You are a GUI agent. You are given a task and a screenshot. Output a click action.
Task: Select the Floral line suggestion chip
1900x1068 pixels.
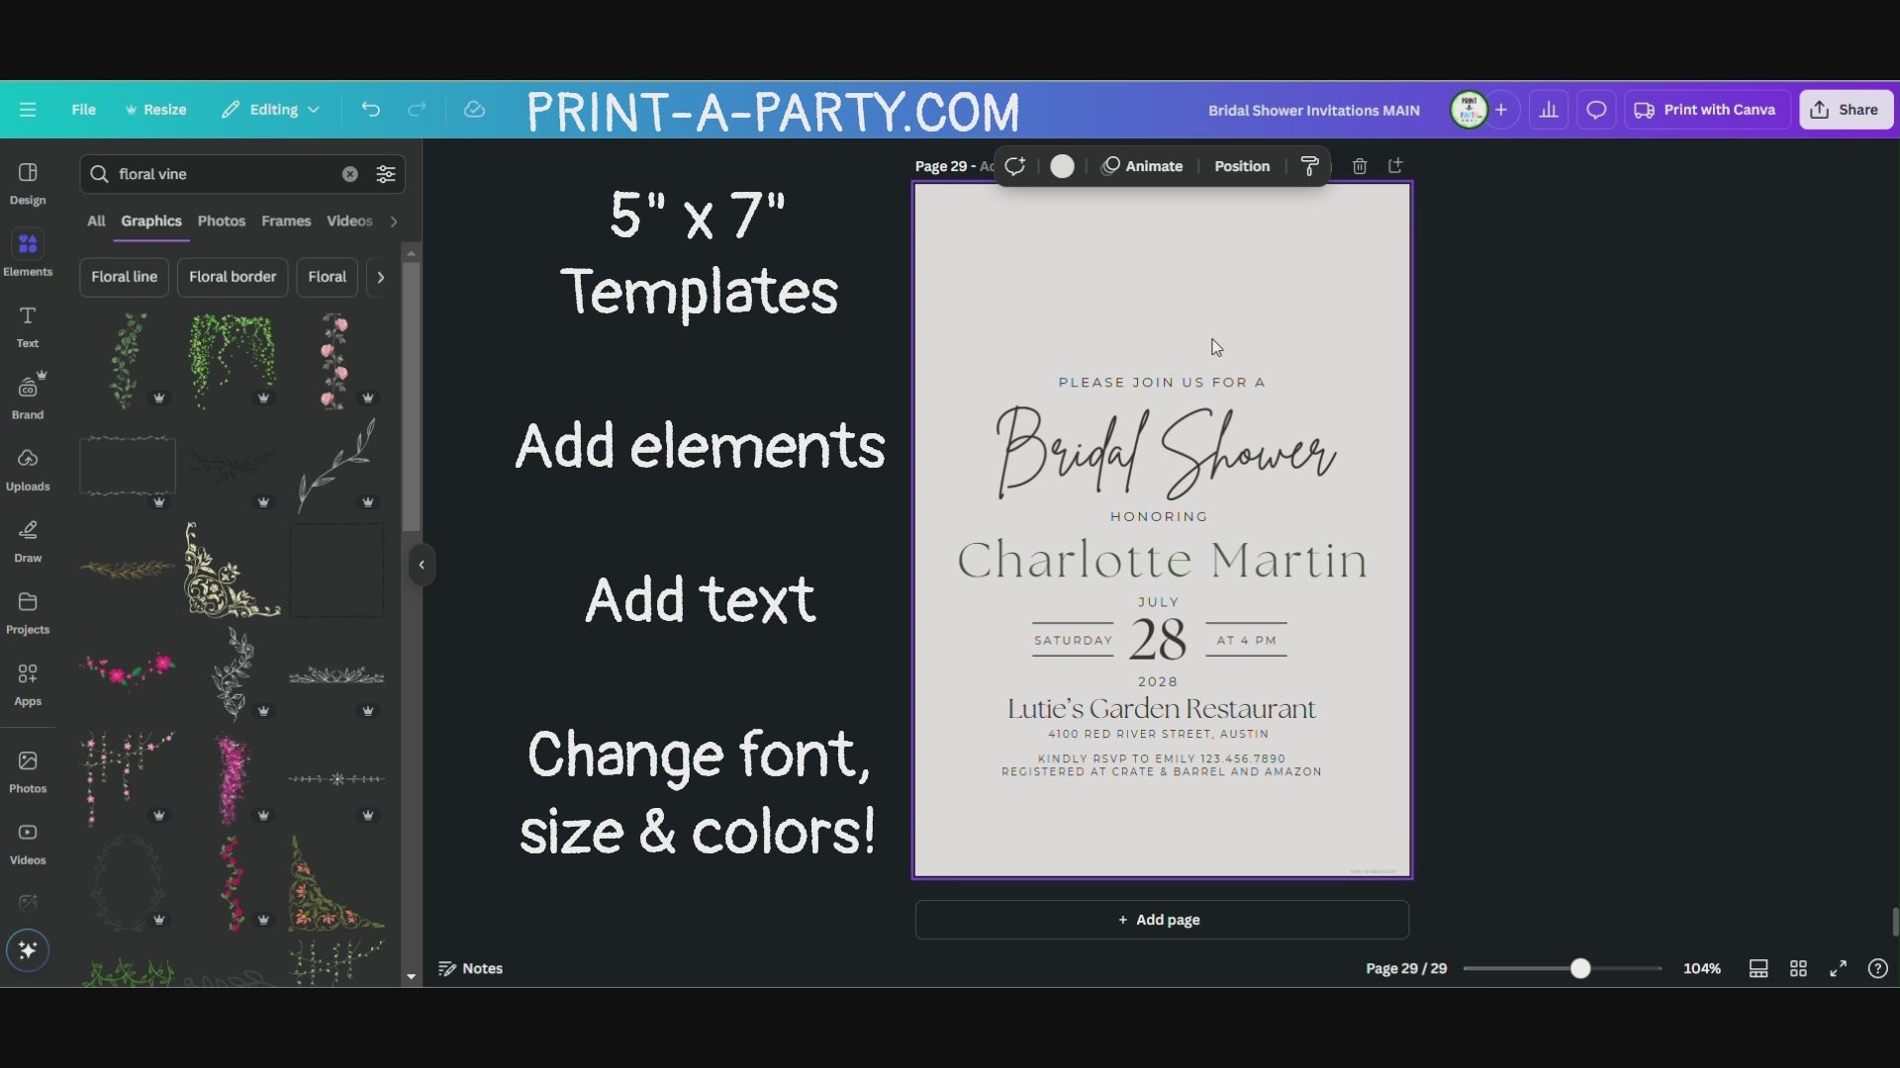125,277
